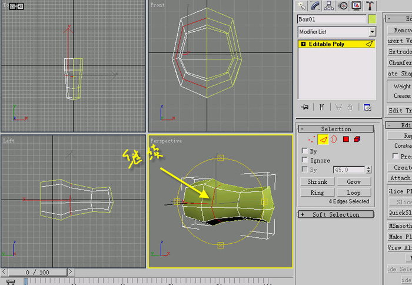Select Polygon sub-object level icon
Viewport: 412px width, 285px height.
click(x=346, y=139)
